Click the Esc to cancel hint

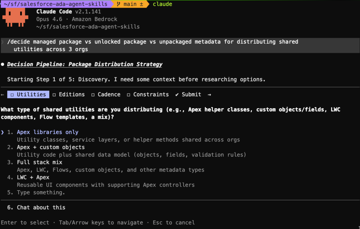174,223
